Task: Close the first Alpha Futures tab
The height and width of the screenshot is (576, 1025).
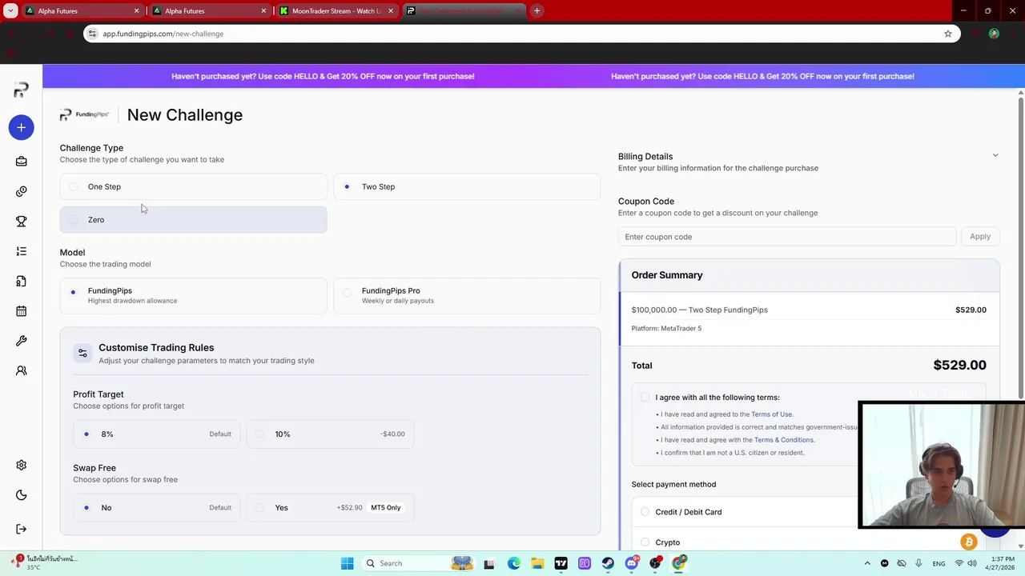Action: point(136,10)
